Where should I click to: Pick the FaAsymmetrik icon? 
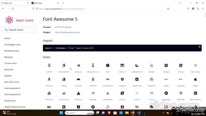coord(64,93)
